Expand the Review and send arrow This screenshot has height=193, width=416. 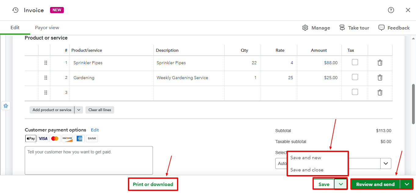coord(407,184)
